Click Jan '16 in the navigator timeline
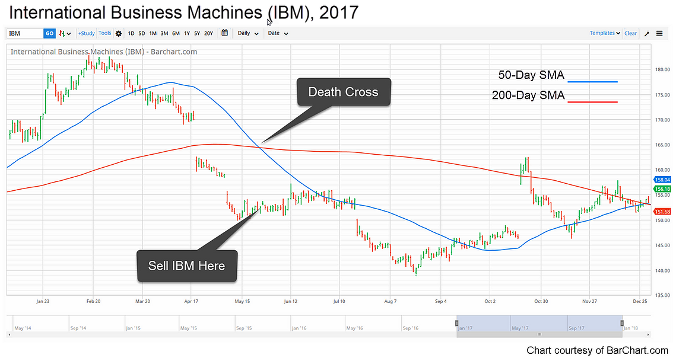673x358 pixels. (x=299, y=328)
